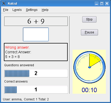Focus the empty answer input box

tap(36, 34)
